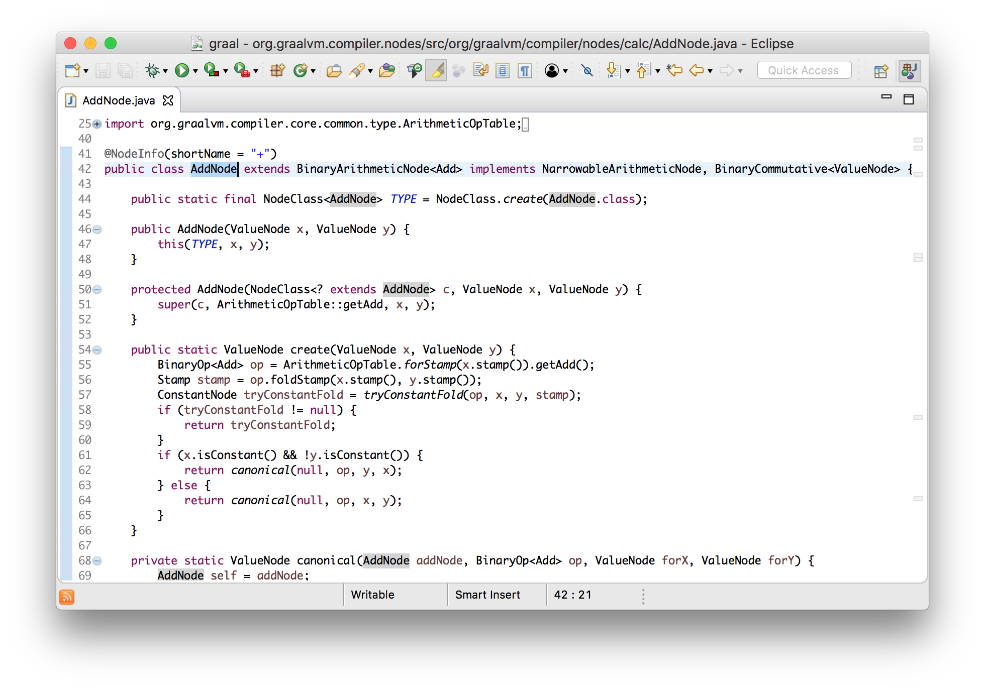Expand the folded imports at line 25

coord(97,124)
